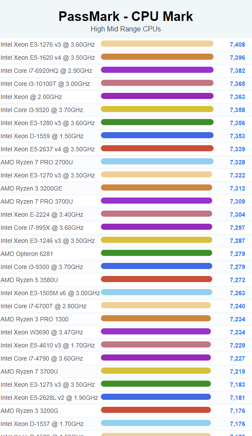Click the 7,358 score value

[238, 110]
